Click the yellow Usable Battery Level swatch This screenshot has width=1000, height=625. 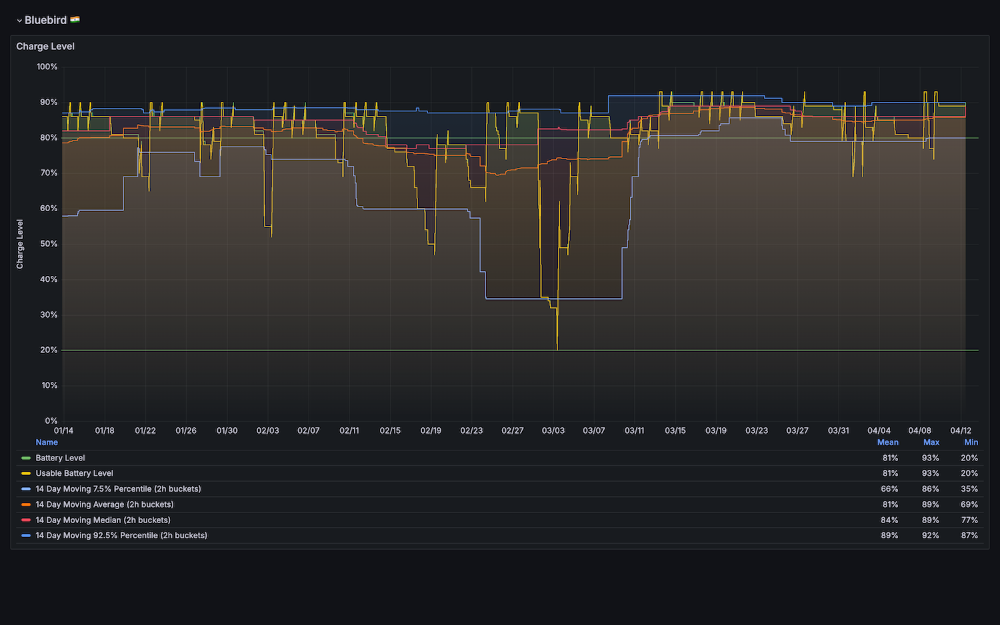26,474
